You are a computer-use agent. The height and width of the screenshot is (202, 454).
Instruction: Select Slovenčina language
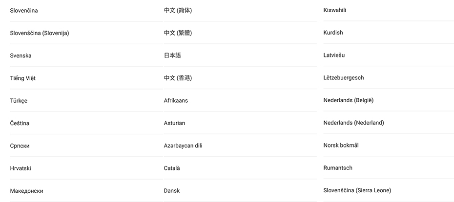coord(24,10)
